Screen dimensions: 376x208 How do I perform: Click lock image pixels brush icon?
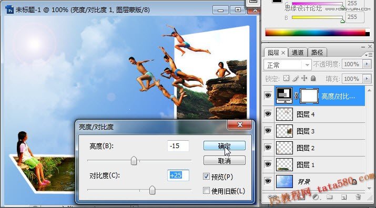[x=296, y=78]
